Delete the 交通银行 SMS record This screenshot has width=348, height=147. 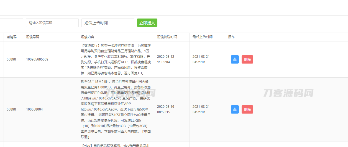[247, 59]
